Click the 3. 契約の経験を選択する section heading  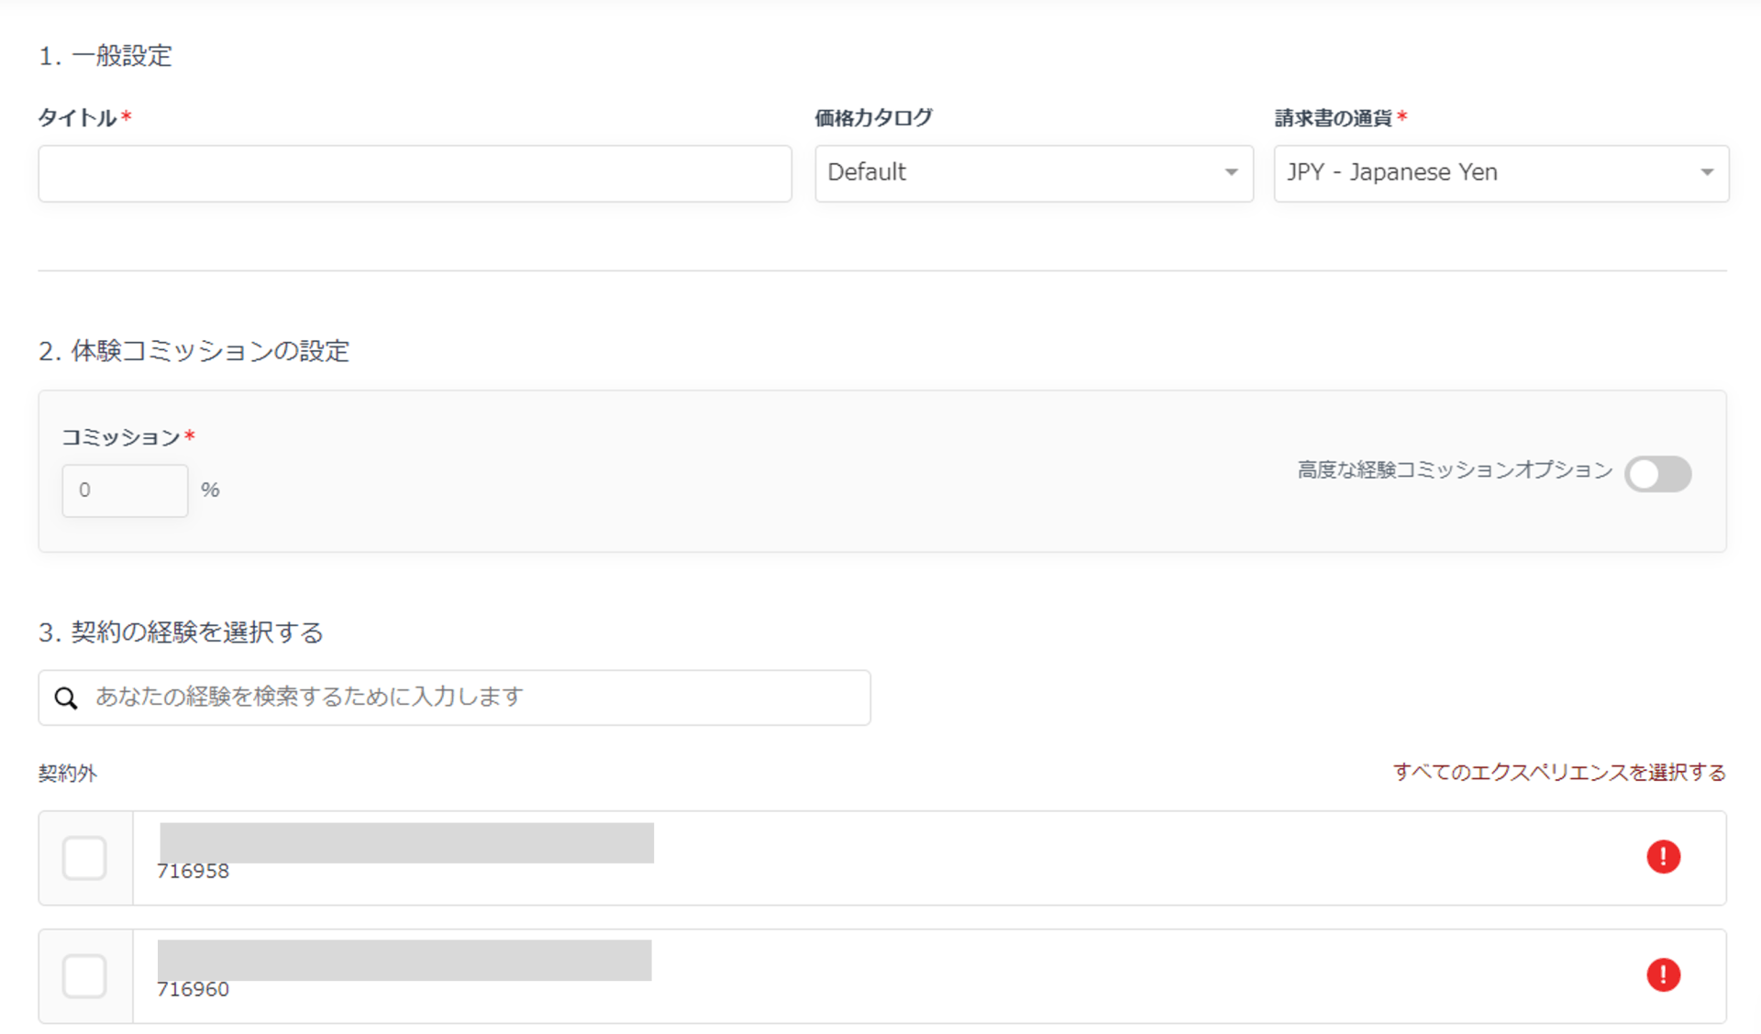click(x=181, y=632)
